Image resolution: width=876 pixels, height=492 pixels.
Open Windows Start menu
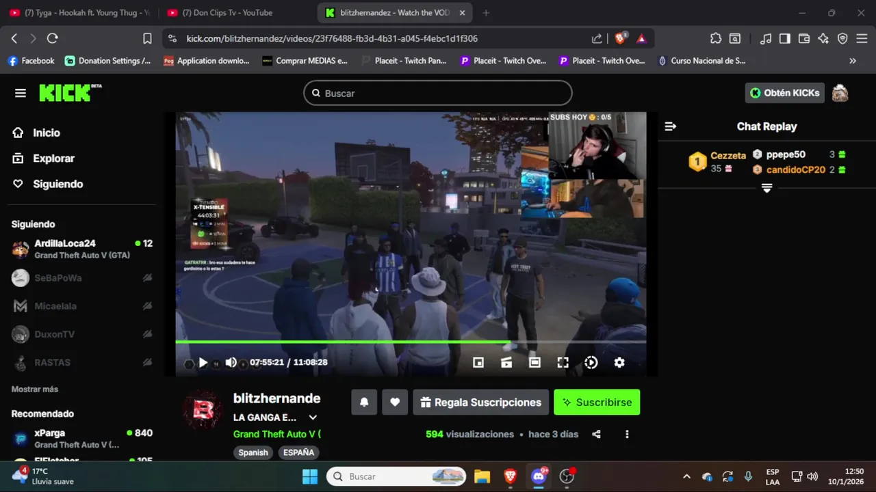[x=310, y=476]
